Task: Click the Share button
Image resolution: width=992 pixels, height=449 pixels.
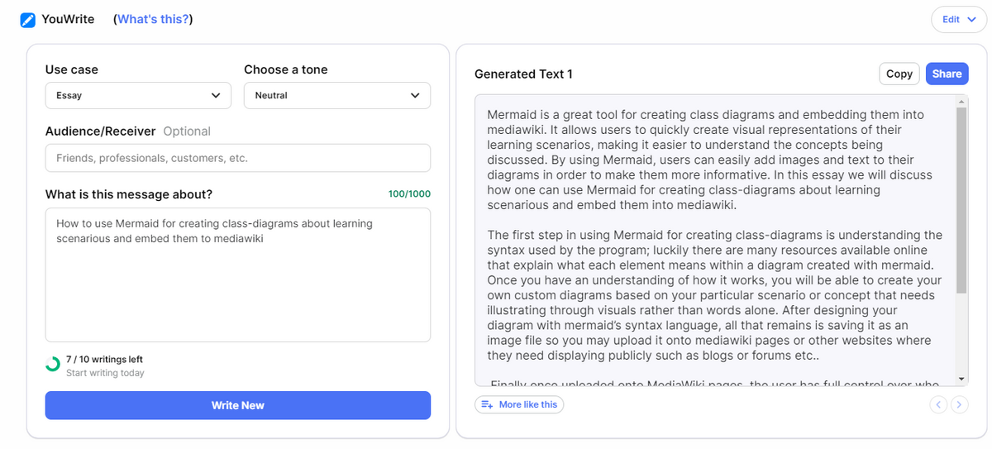Action: 947,74
